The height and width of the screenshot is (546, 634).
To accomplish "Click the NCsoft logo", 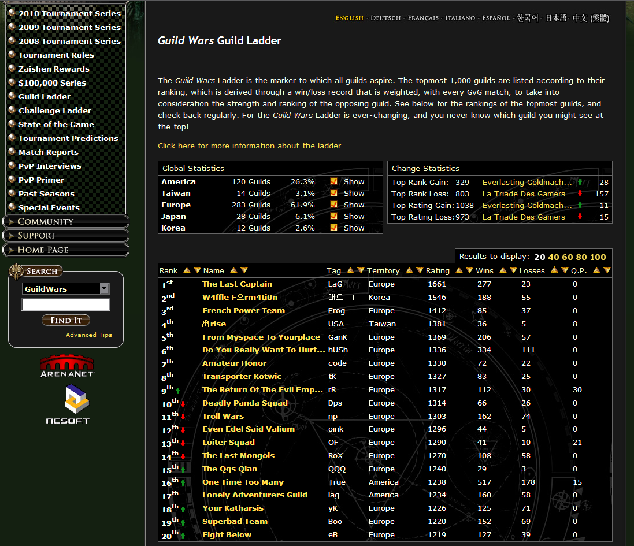I will click(x=68, y=404).
